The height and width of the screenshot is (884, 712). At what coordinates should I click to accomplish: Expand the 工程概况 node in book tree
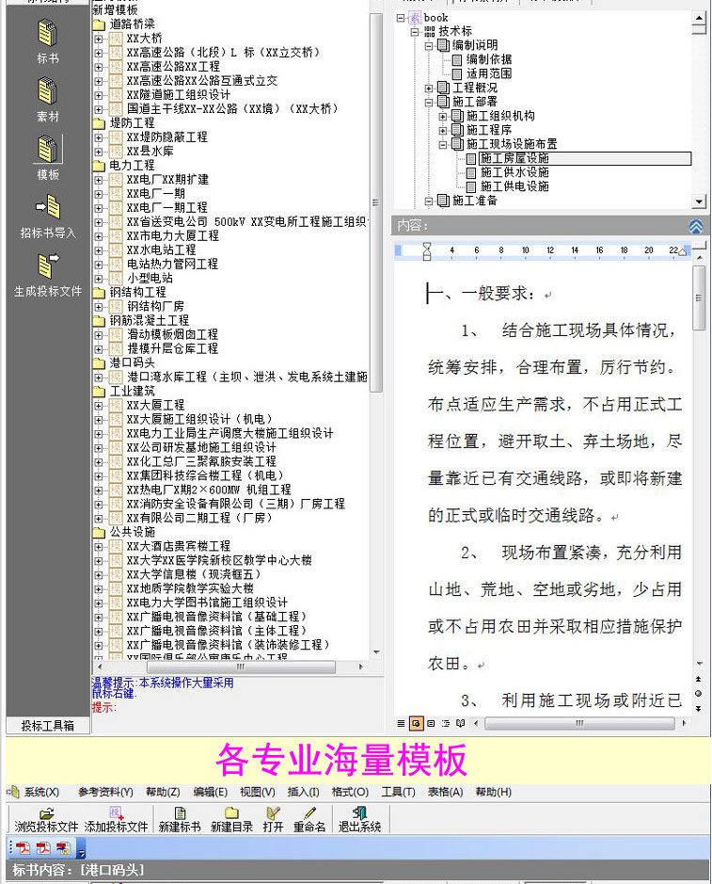point(429,88)
